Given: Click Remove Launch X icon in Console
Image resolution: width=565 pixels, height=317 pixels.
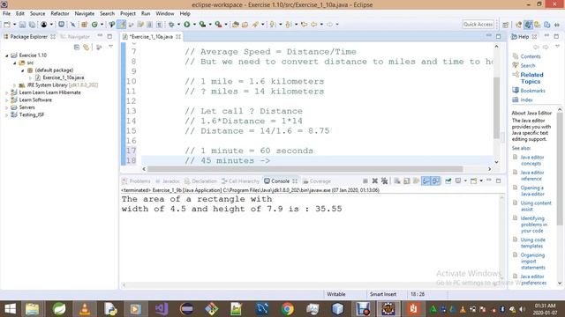Looking at the screenshot, I should pos(374,181).
